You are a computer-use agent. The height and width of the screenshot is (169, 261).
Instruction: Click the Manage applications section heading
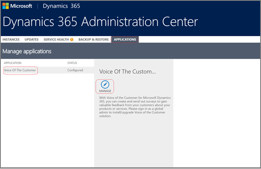pos(27,52)
